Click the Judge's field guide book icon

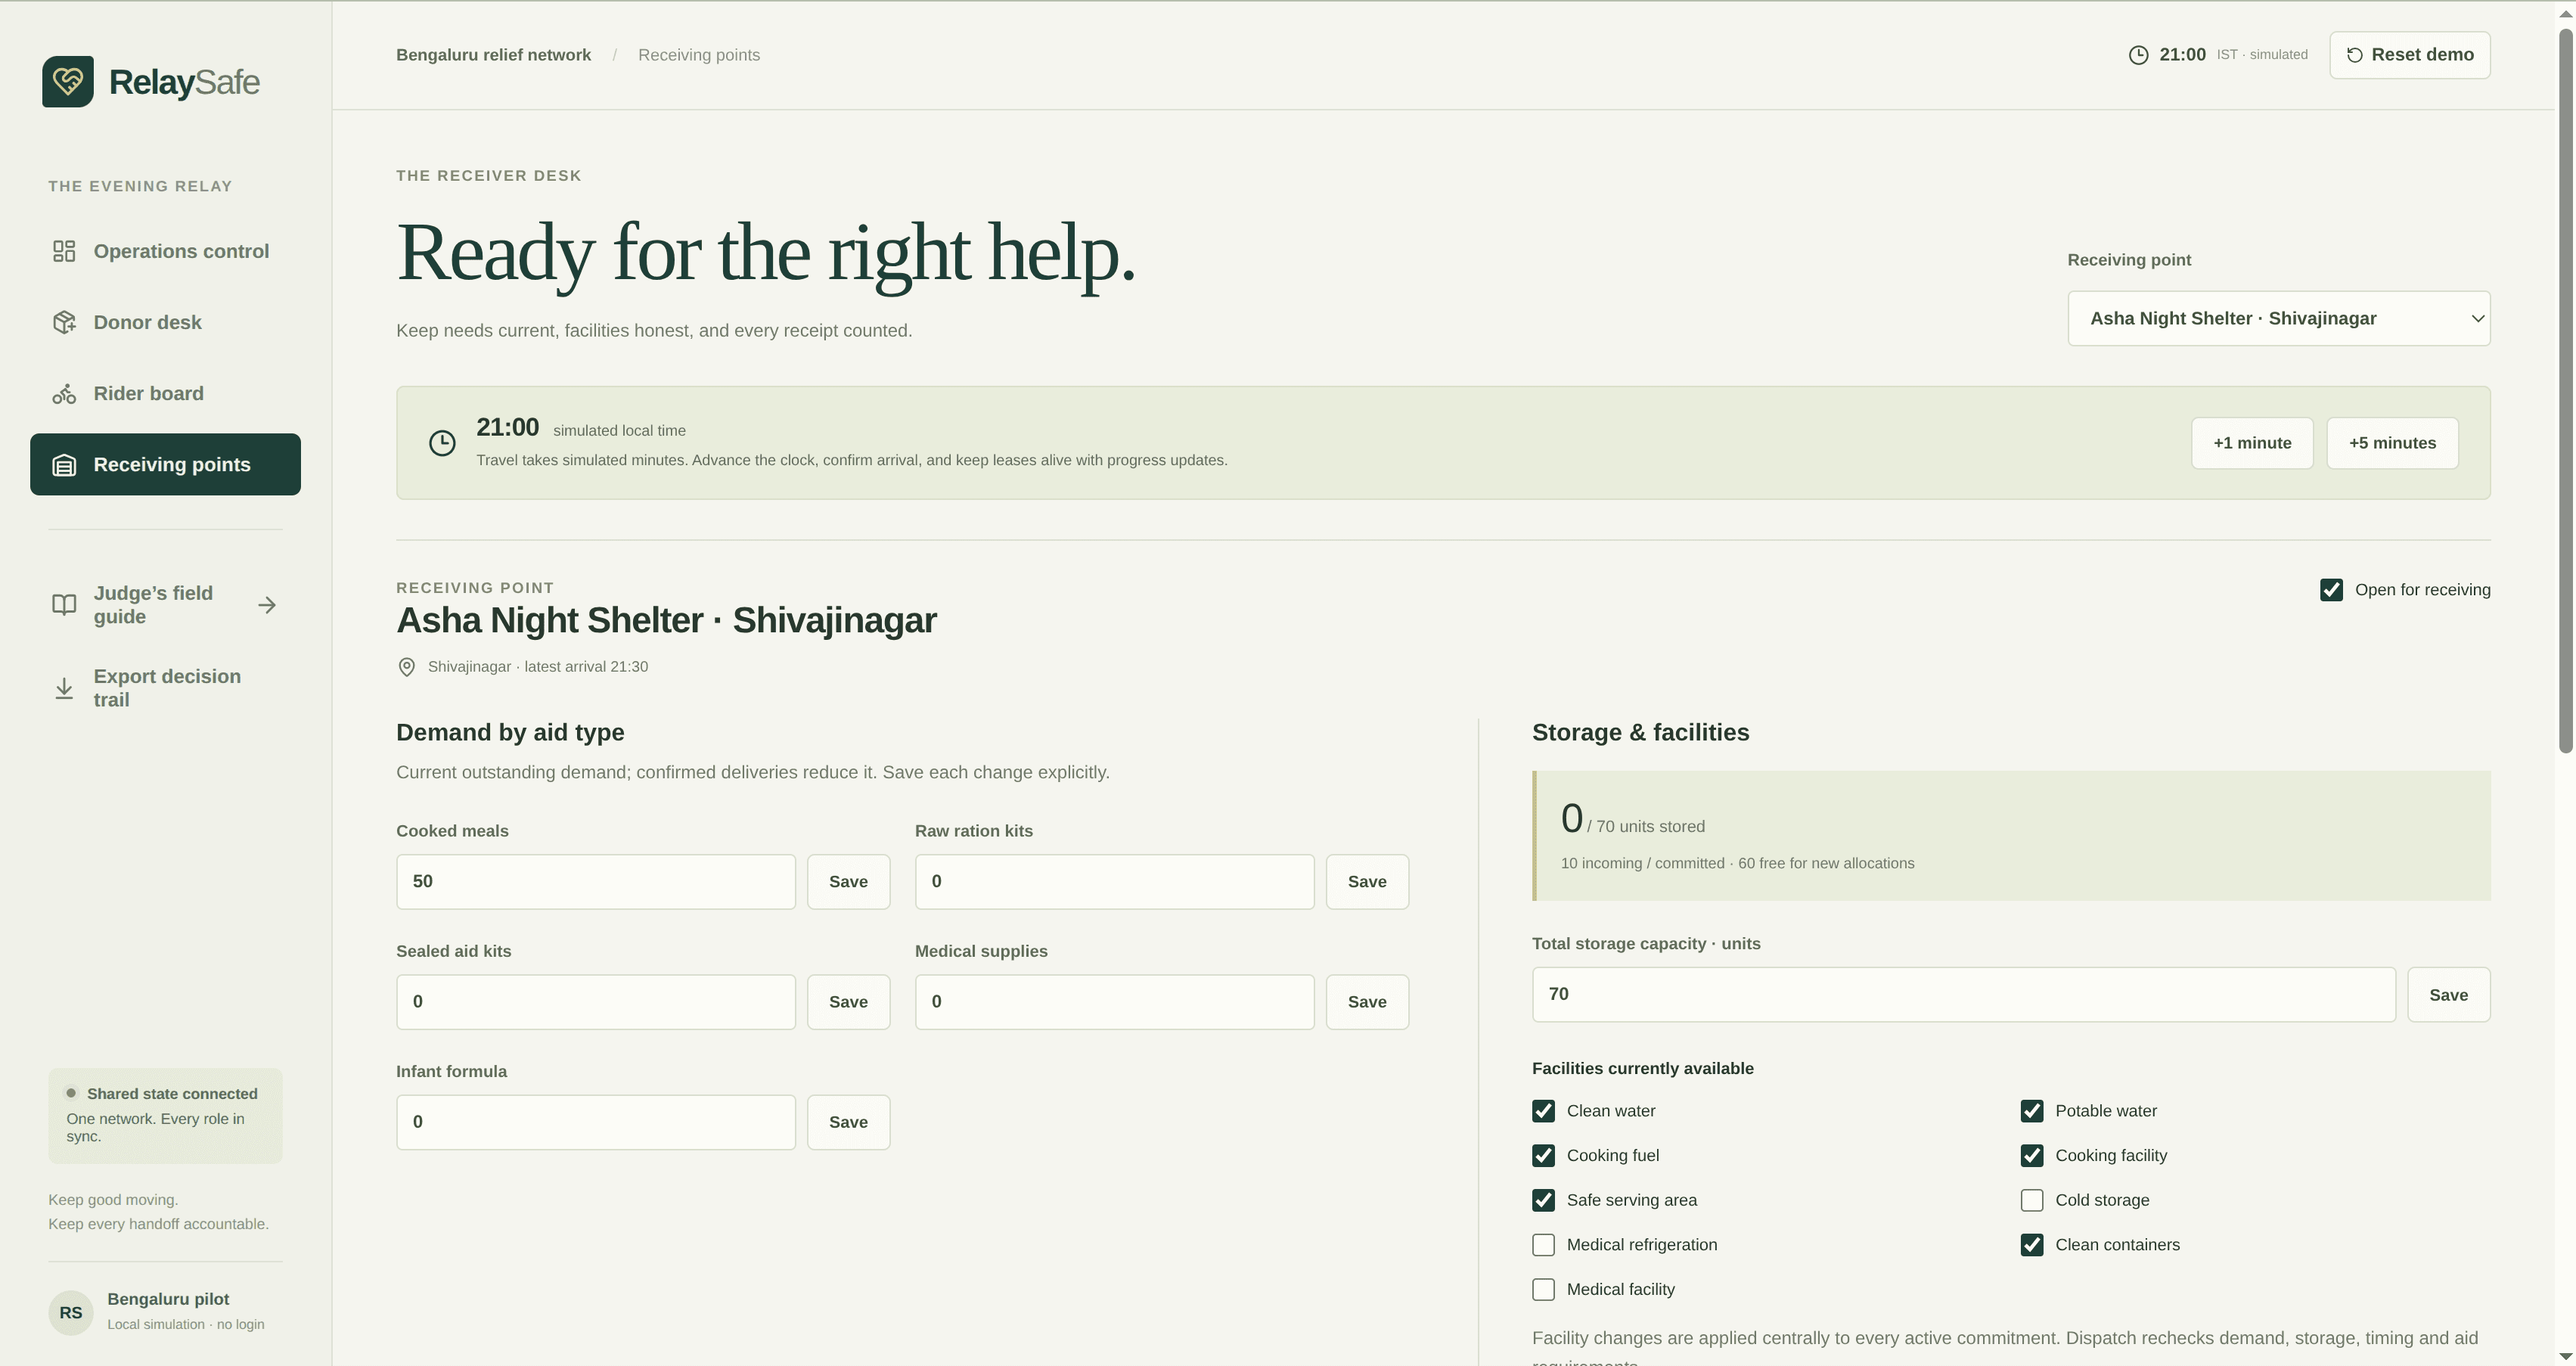(x=64, y=605)
